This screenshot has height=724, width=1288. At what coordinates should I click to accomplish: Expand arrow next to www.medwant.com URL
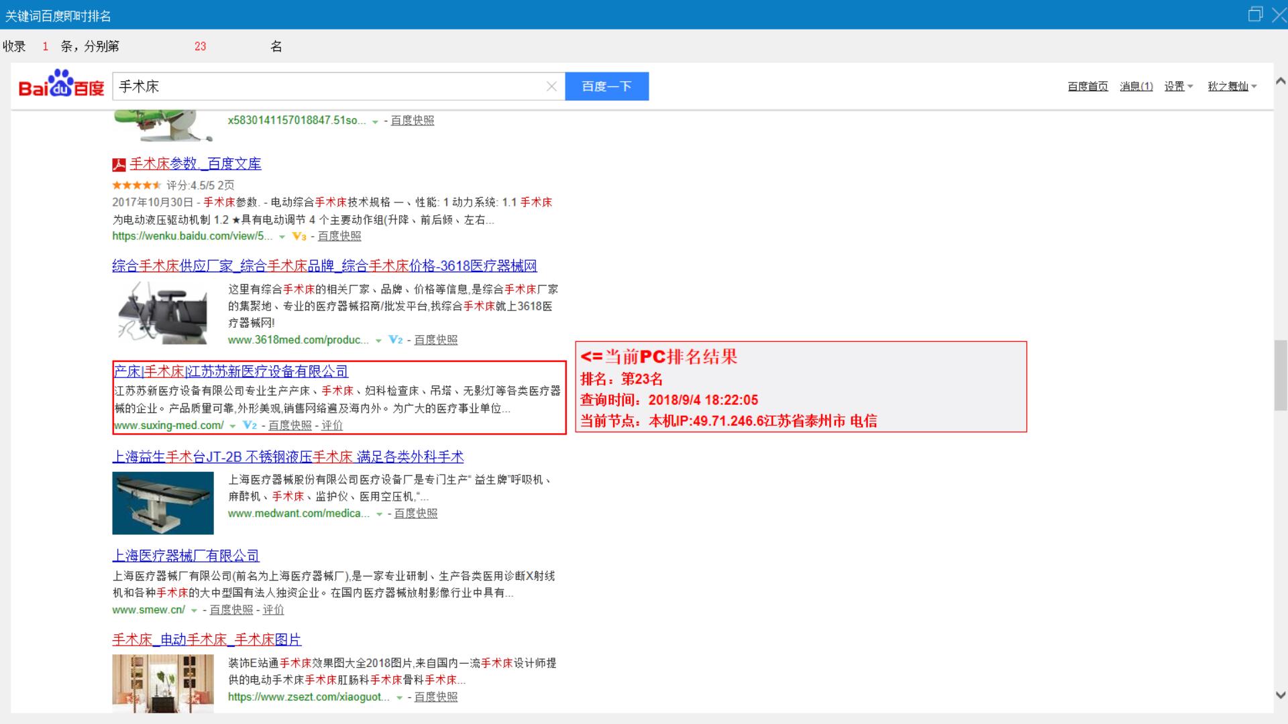379,514
